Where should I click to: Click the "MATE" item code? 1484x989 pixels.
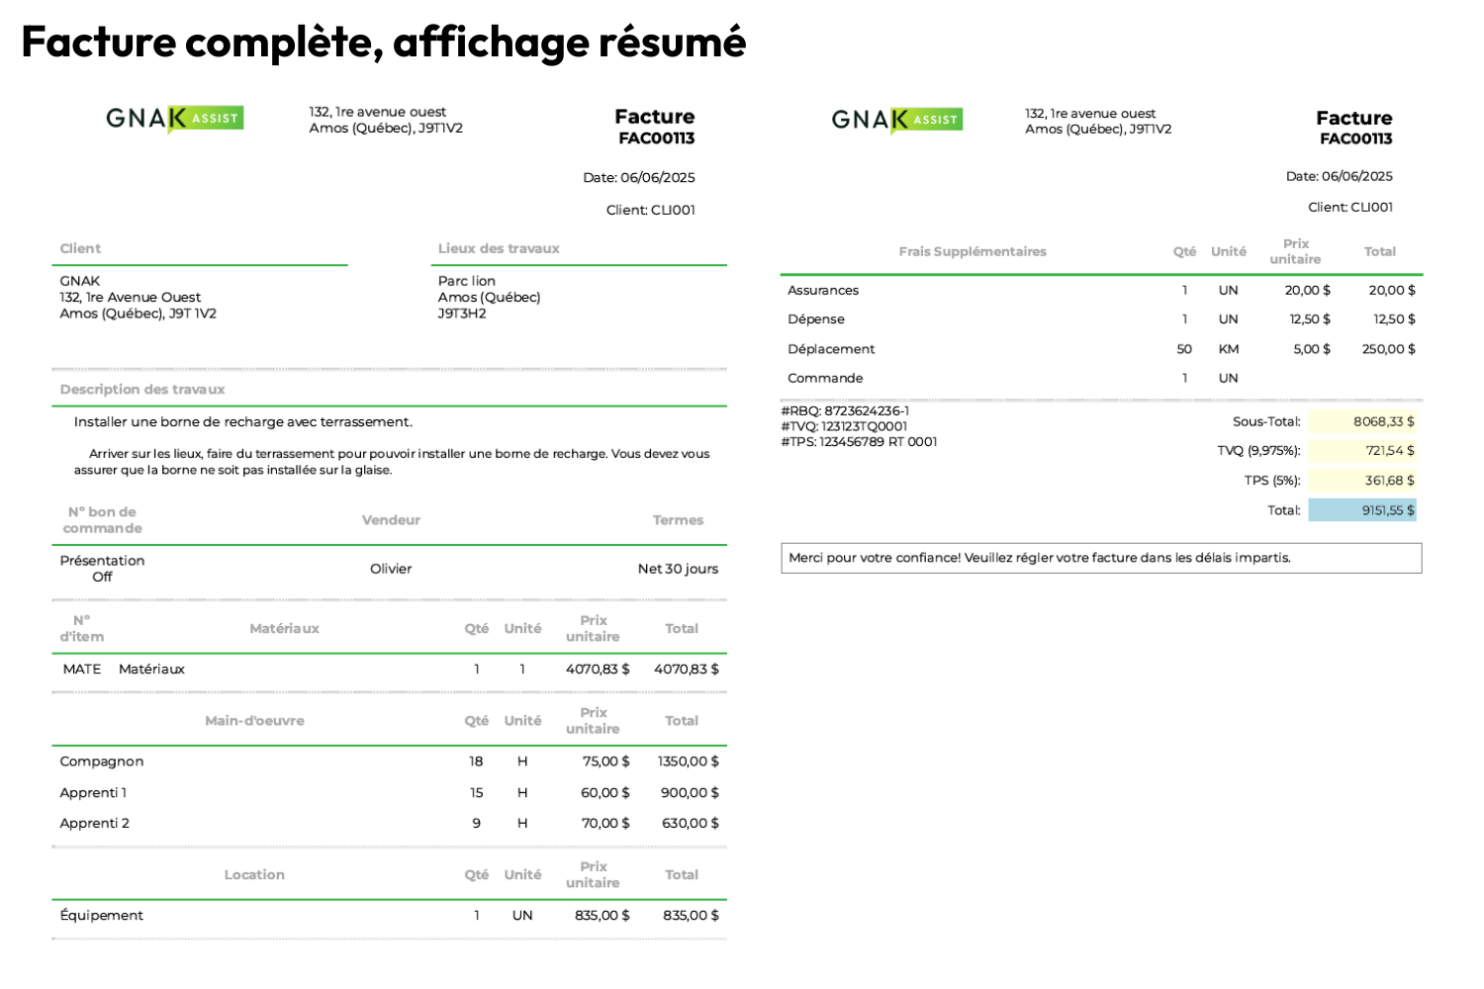tap(82, 670)
